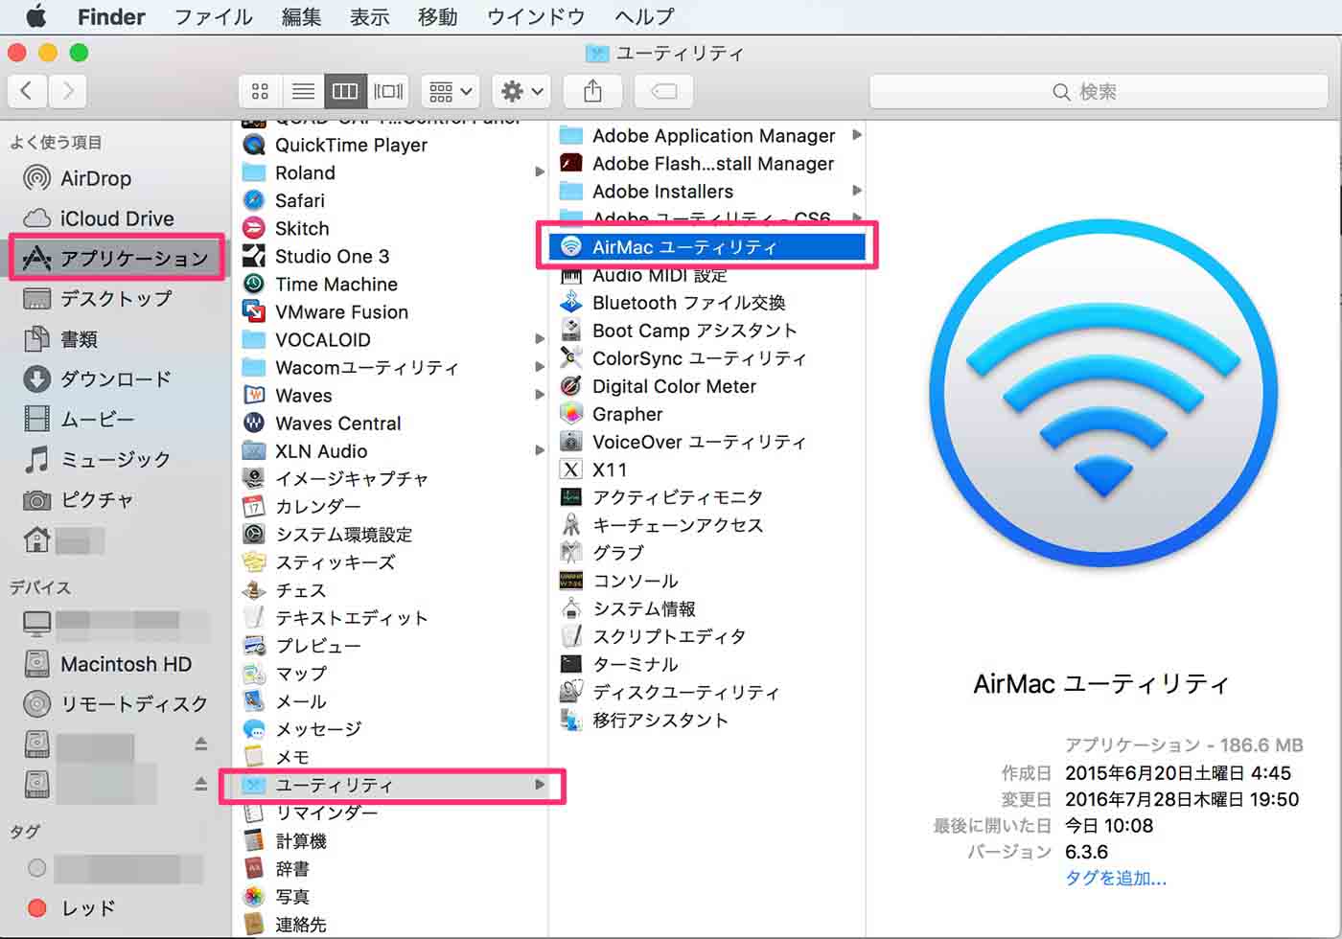Expand the Roland folder arrow
The width and height of the screenshot is (1342, 939).
(x=540, y=172)
